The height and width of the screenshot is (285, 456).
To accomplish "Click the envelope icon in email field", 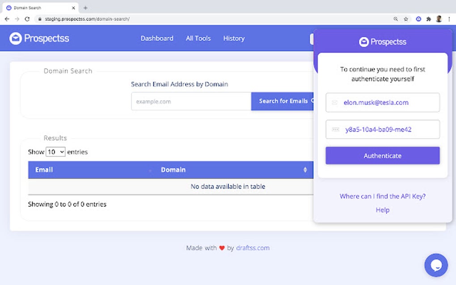I will pyautogui.click(x=335, y=103).
